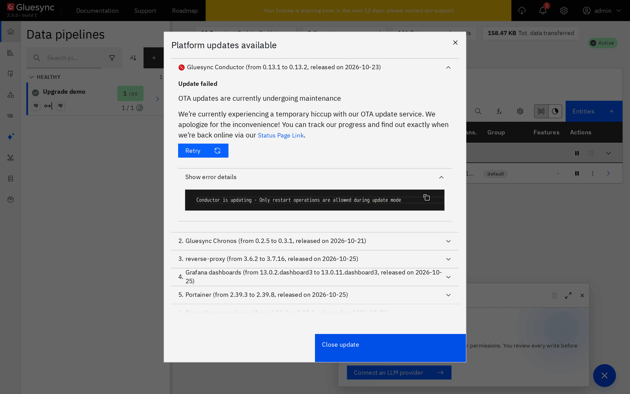
Task: Click the pause icon on the default row
Action: click(x=577, y=173)
